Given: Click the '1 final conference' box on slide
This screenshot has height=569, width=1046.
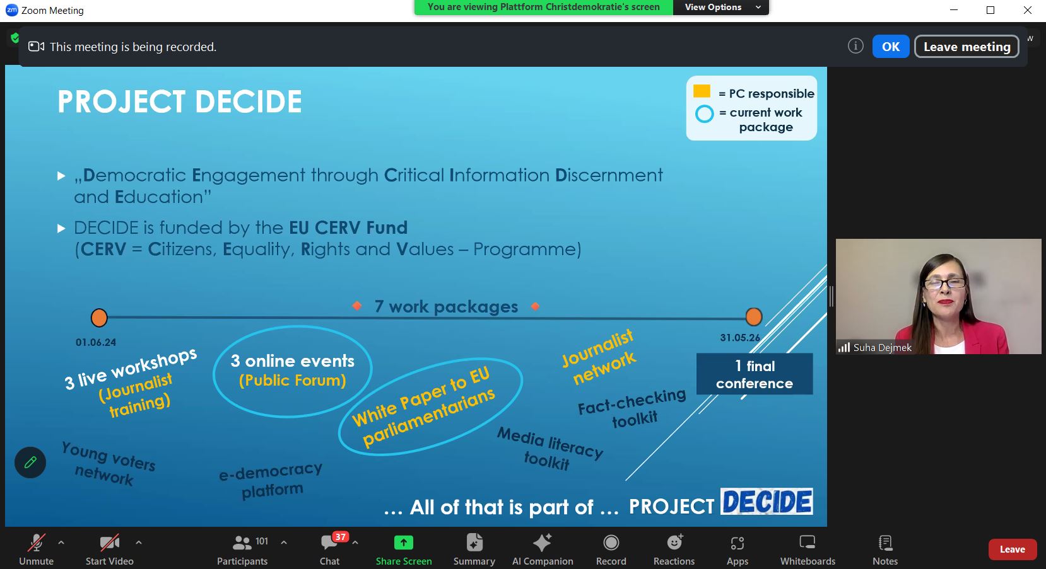Looking at the screenshot, I should coord(755,374).
